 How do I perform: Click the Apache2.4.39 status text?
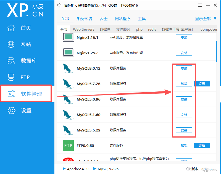click(x=78, y=169)
